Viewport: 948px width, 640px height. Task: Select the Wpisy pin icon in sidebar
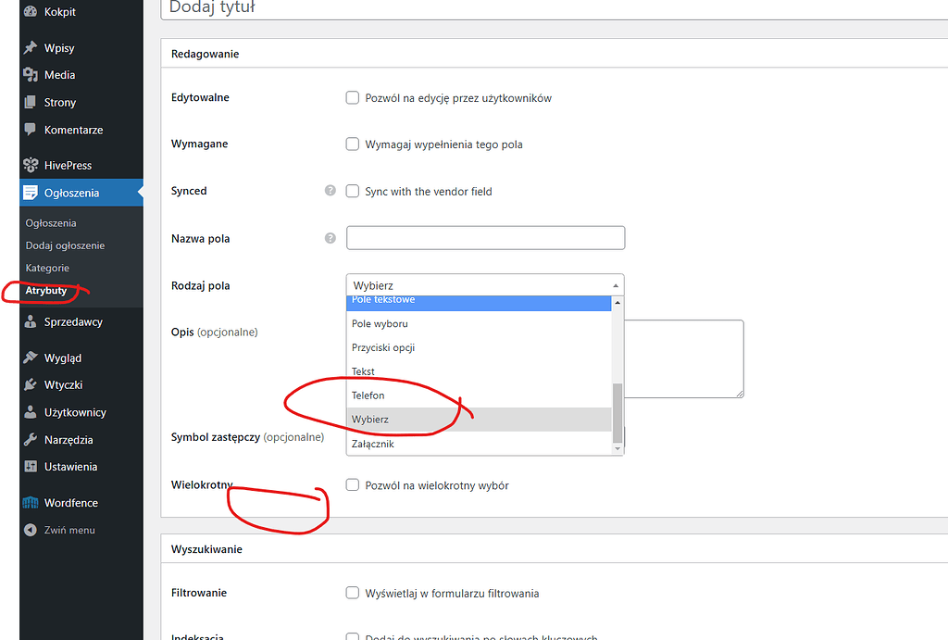pos(29,46)
